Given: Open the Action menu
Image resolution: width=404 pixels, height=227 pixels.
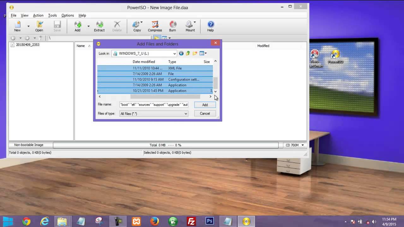Looking at the screenshot, I should point(38,15).
